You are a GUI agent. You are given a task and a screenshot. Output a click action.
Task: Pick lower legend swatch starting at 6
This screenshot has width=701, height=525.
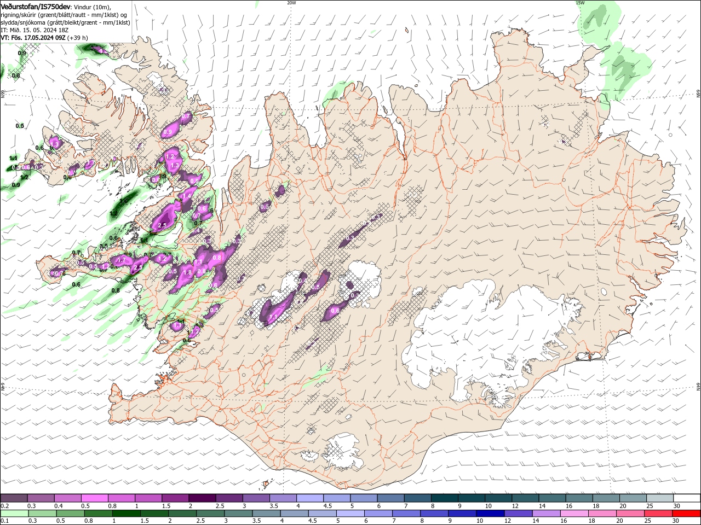378,514
